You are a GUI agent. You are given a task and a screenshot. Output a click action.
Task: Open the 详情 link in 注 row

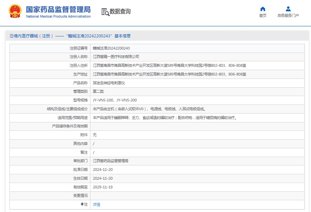(96, 205)
